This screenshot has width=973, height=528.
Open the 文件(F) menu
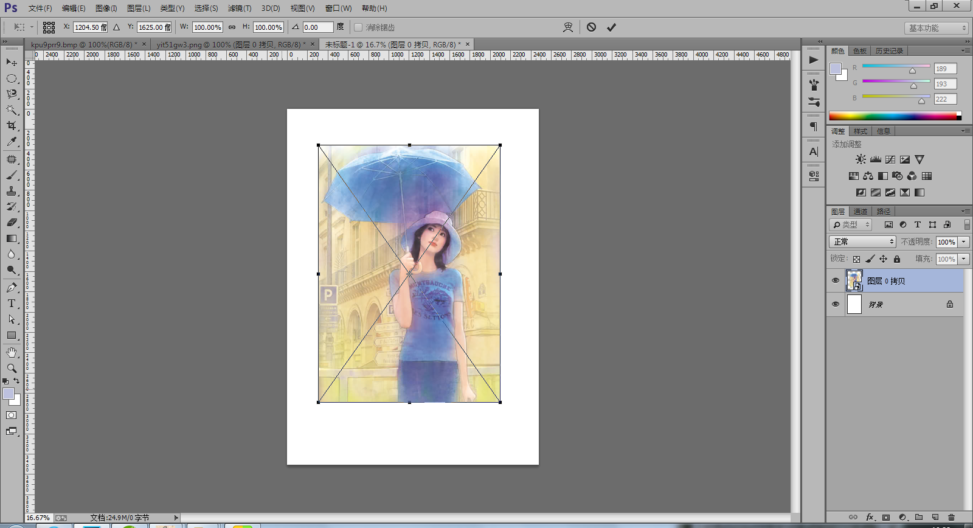(40, 9)
